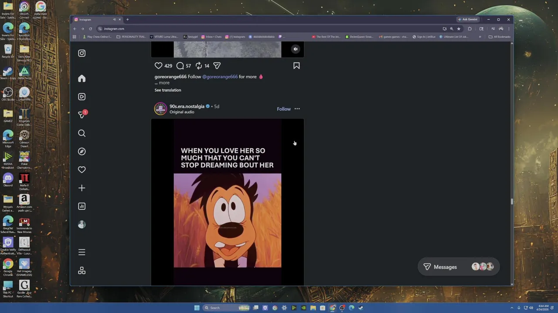Open the Discord desktop shortcut
The image size is (558, 313).
pyautogui.click(x=8, y=180)
